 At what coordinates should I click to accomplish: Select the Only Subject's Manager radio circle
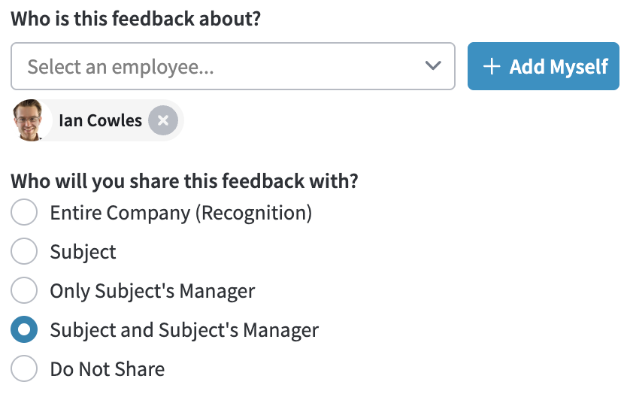click(24, 290)
